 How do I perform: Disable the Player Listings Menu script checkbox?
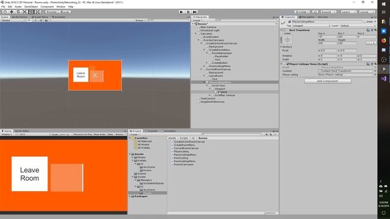tap(288, 64)
